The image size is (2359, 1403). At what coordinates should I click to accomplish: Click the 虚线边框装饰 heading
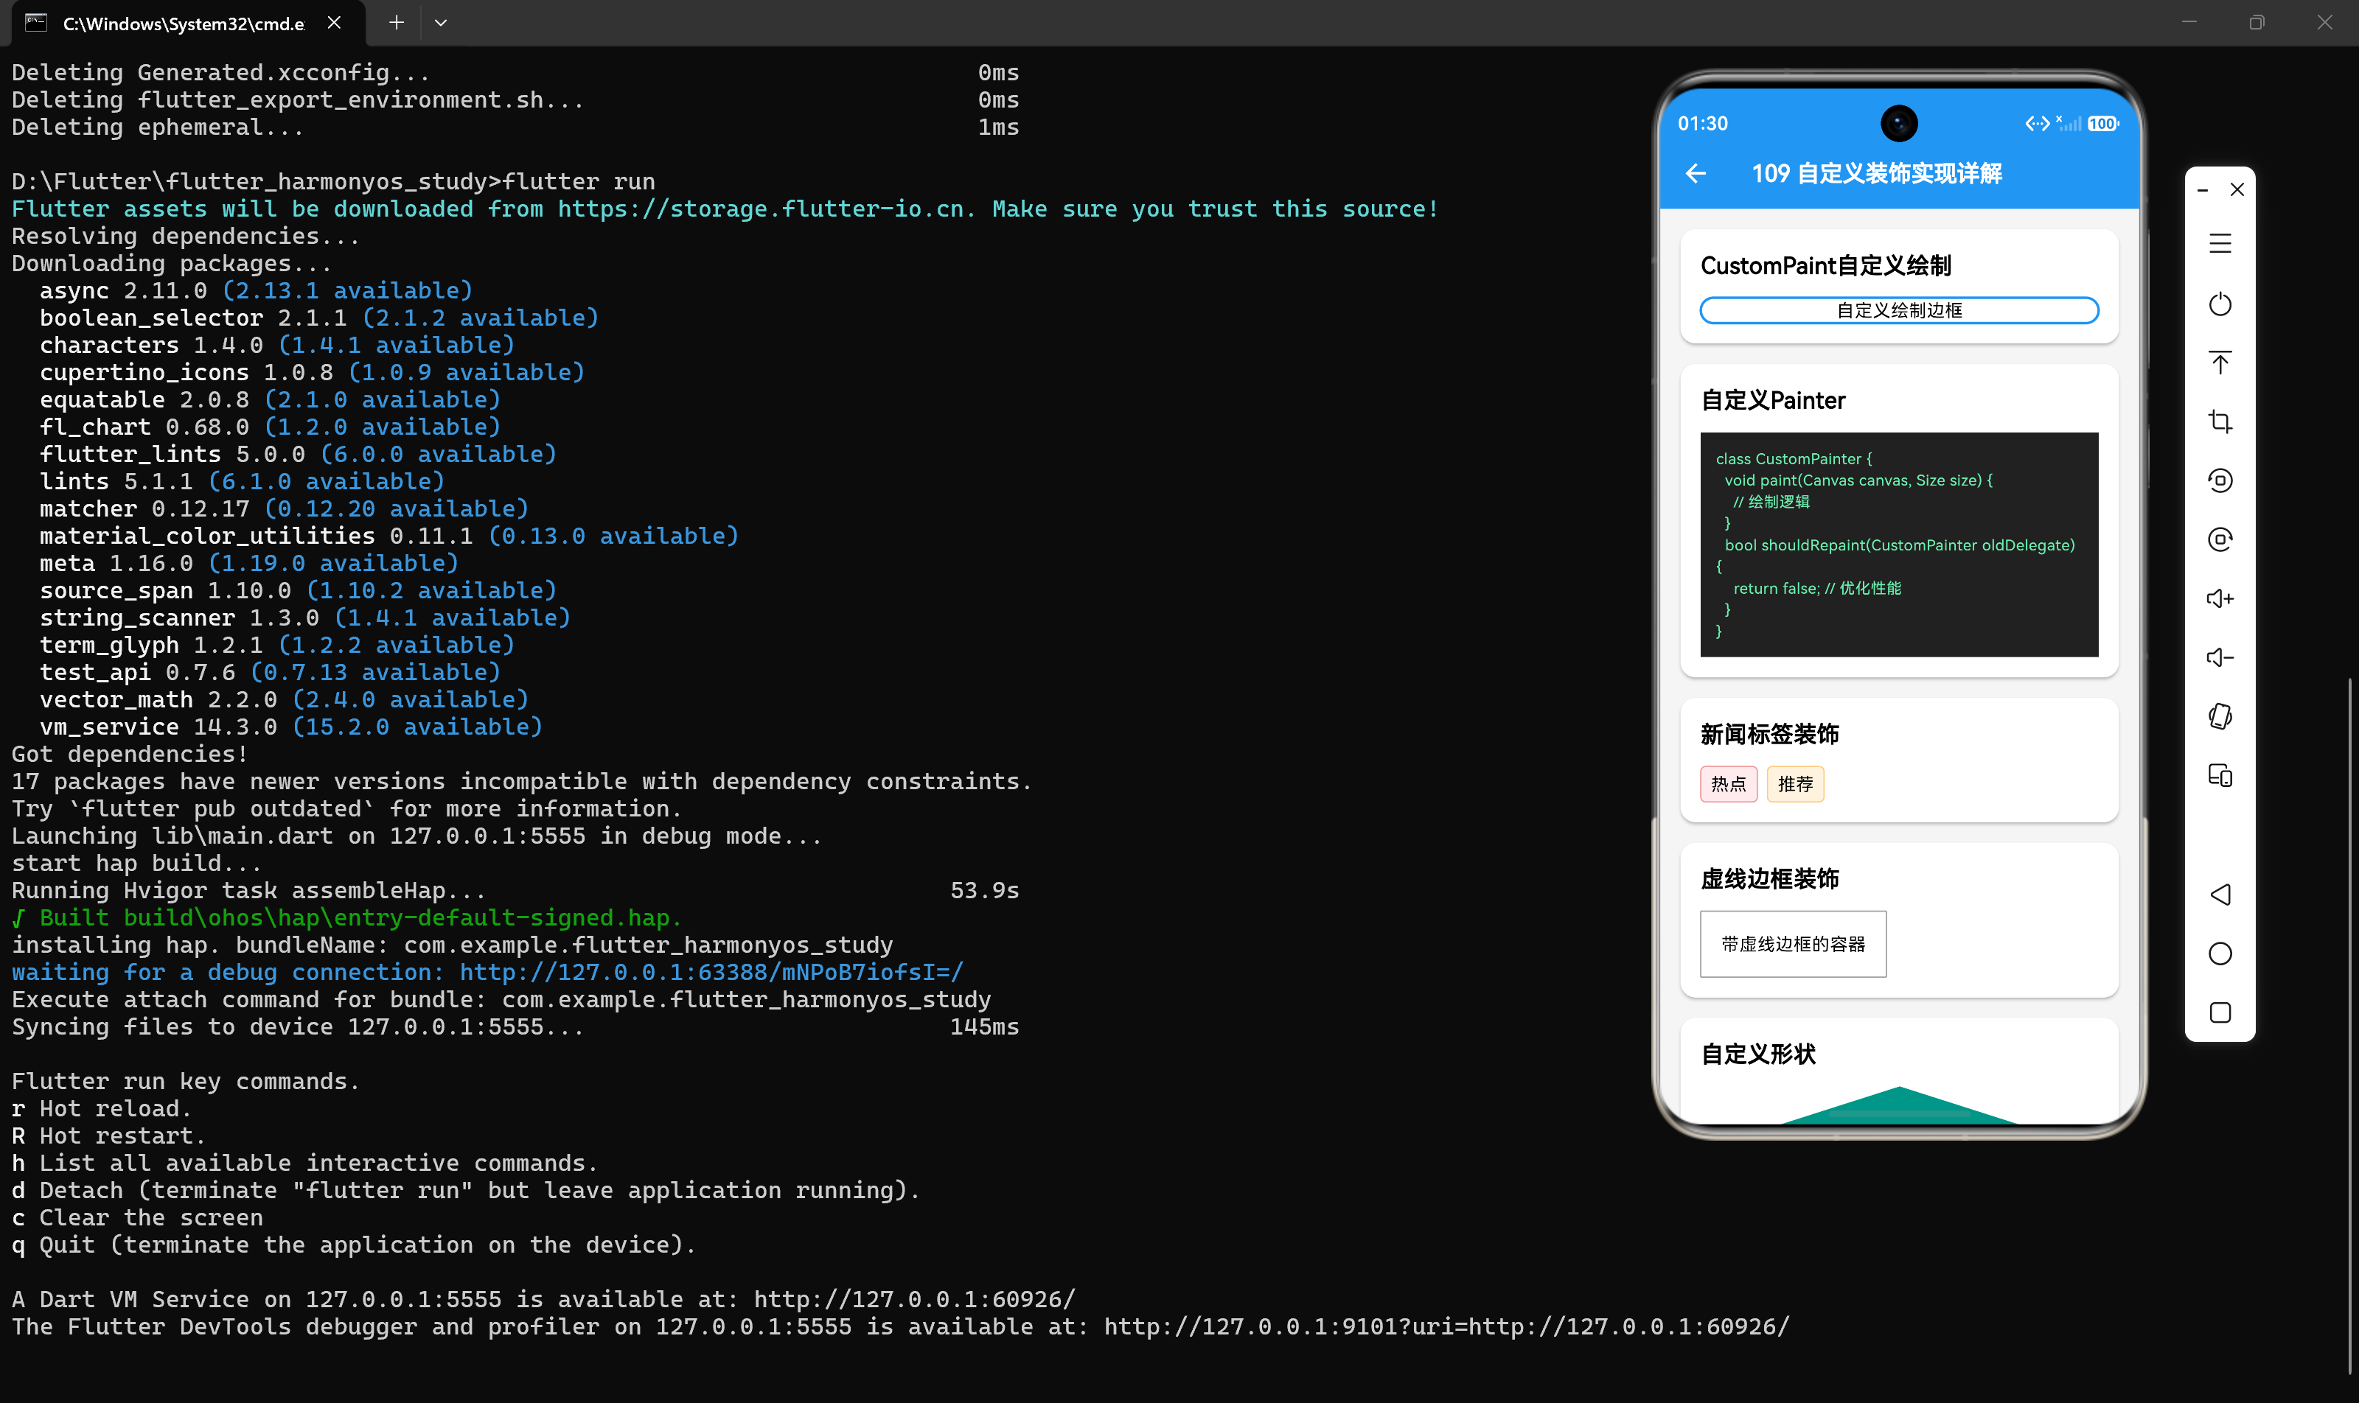tap(1770, 879)
